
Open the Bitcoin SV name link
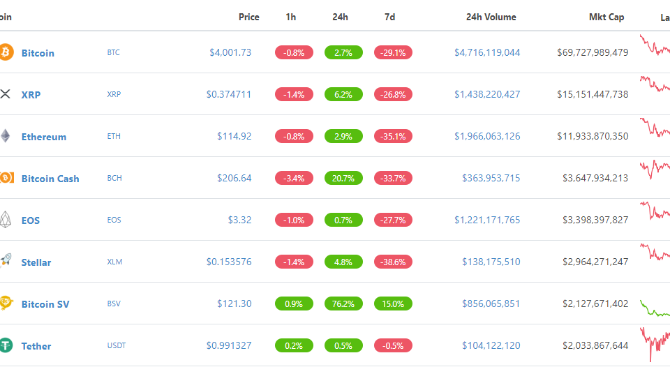tap(45, 304)
